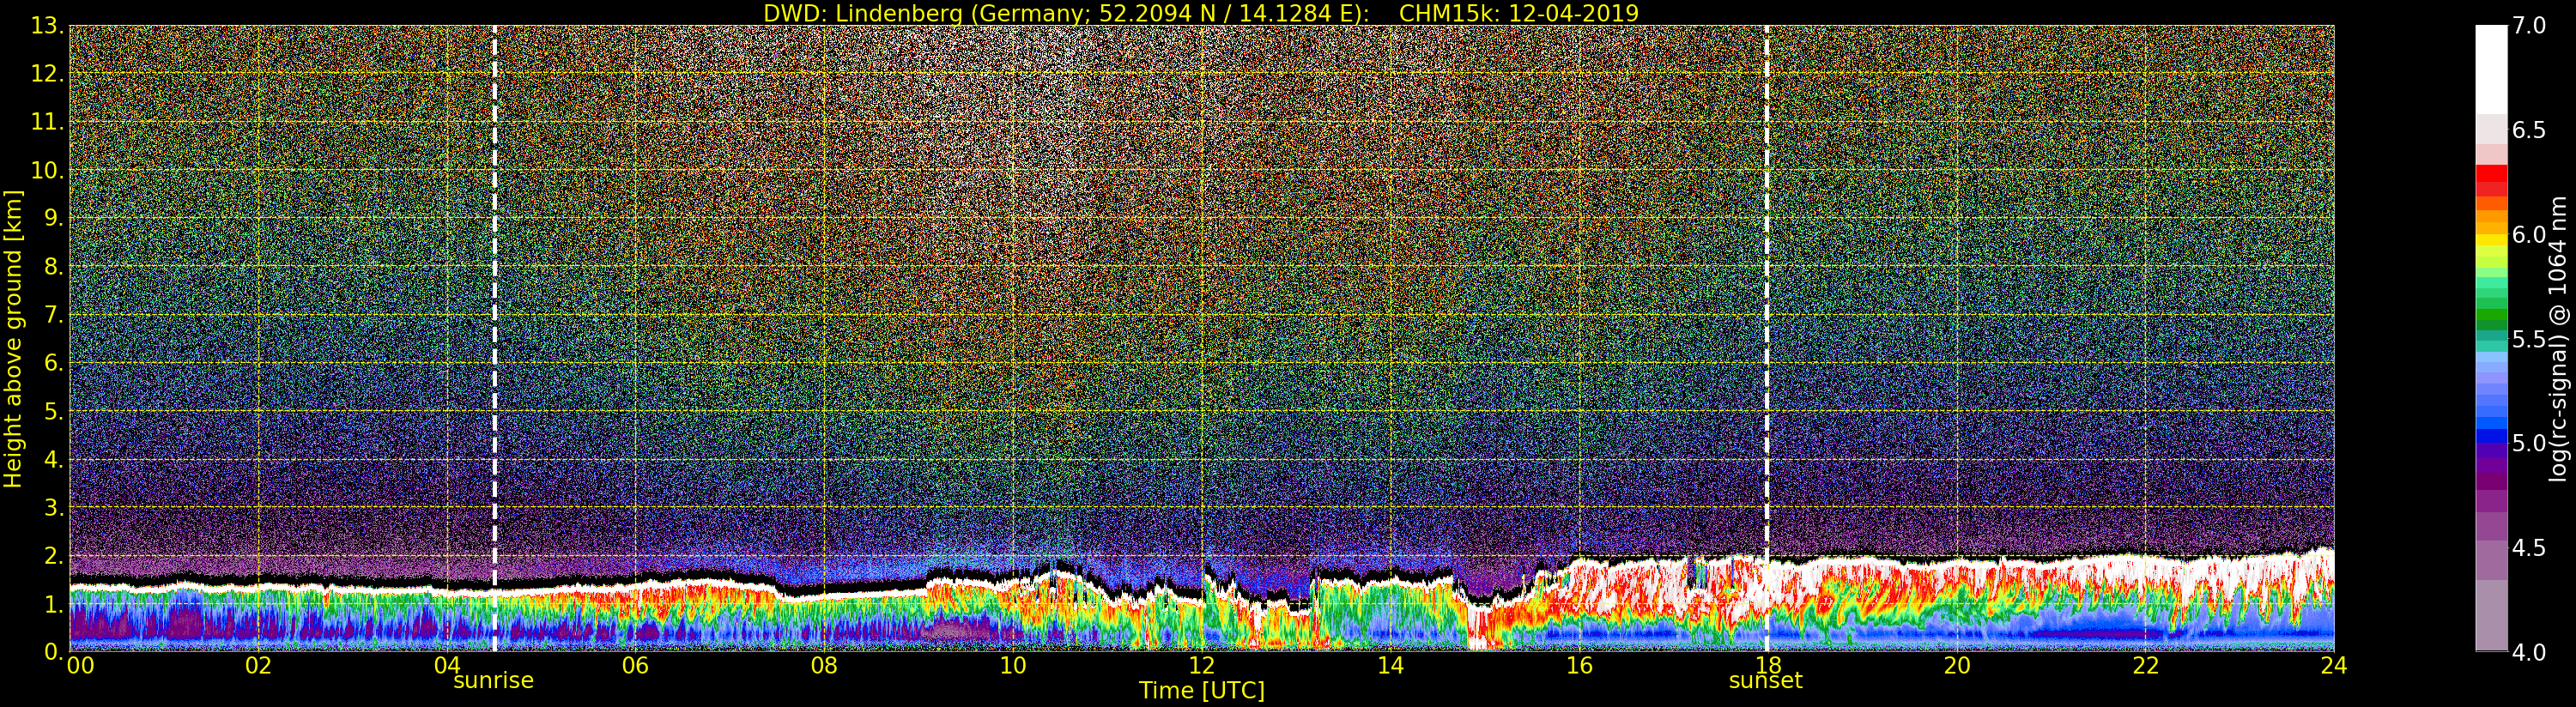
Task: Click the '7.0' colorbar tick label
Action: (x=2529, y=25)
